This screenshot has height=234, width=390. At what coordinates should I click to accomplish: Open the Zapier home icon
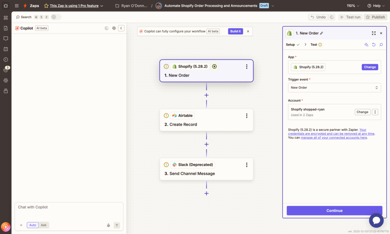coord(6,5)
